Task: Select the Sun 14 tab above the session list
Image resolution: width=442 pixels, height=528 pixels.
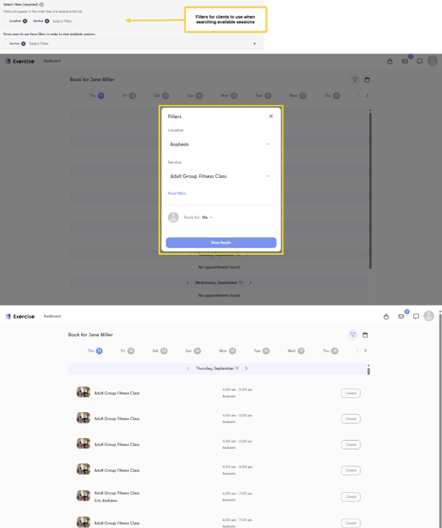Action: (x=193, y=351)
